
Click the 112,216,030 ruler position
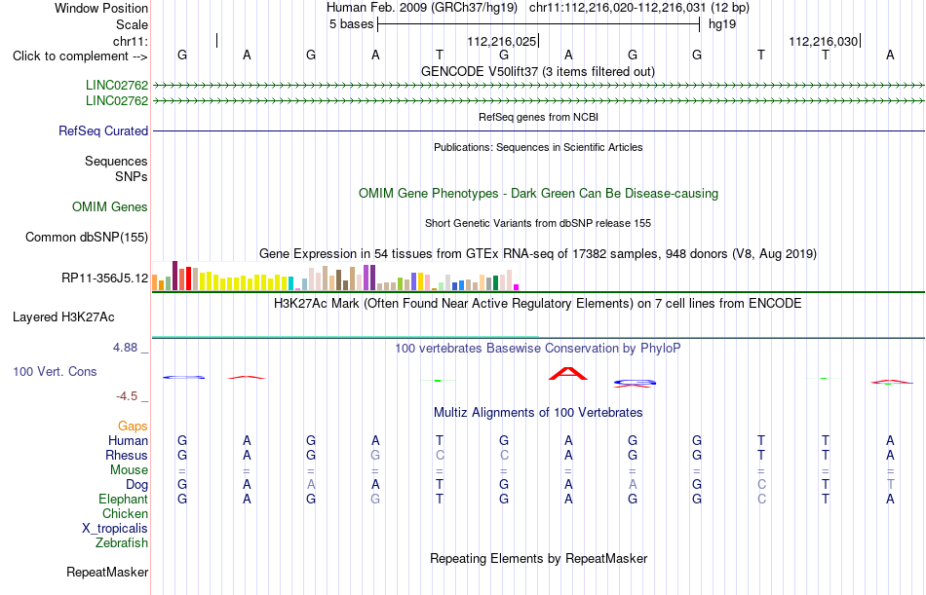point(824,41)
